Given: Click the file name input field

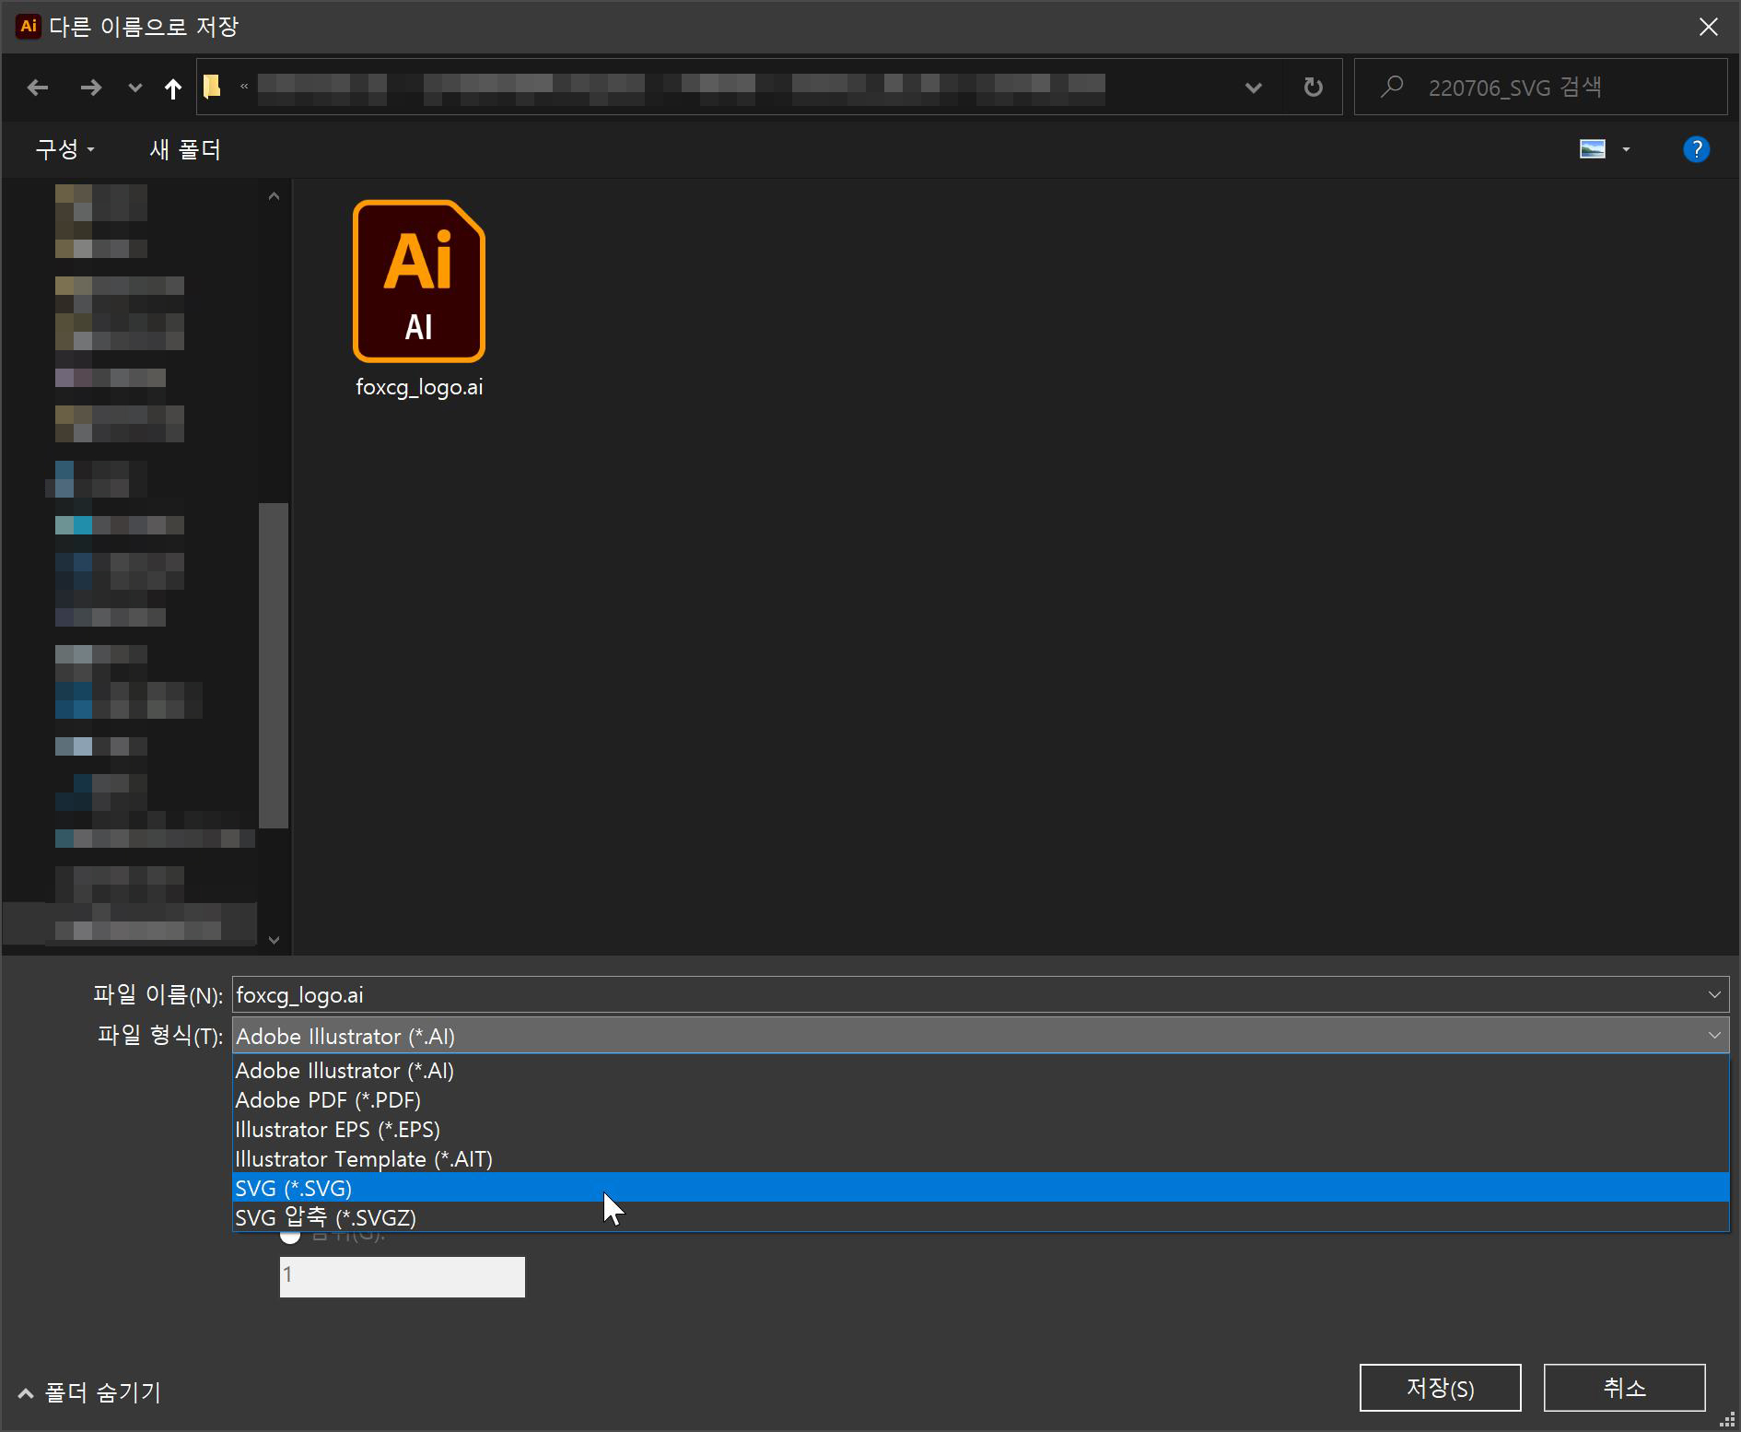Looking at the screenshot, I should pos(980,995).
